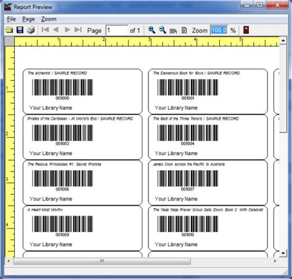Click 'The Yada Yada Prayer Group' label title
Screen dimensions: 292x279
(208, 210)
